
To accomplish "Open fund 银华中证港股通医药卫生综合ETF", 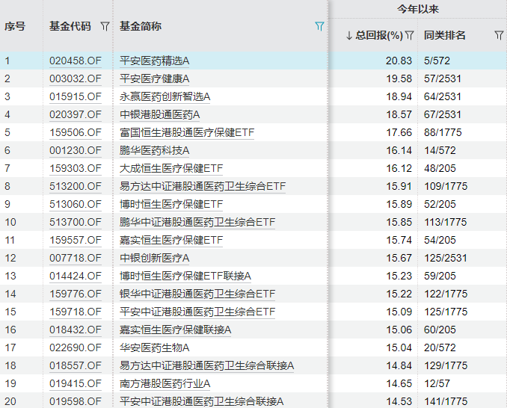I will pyautogui.click(x=197, y=294).
